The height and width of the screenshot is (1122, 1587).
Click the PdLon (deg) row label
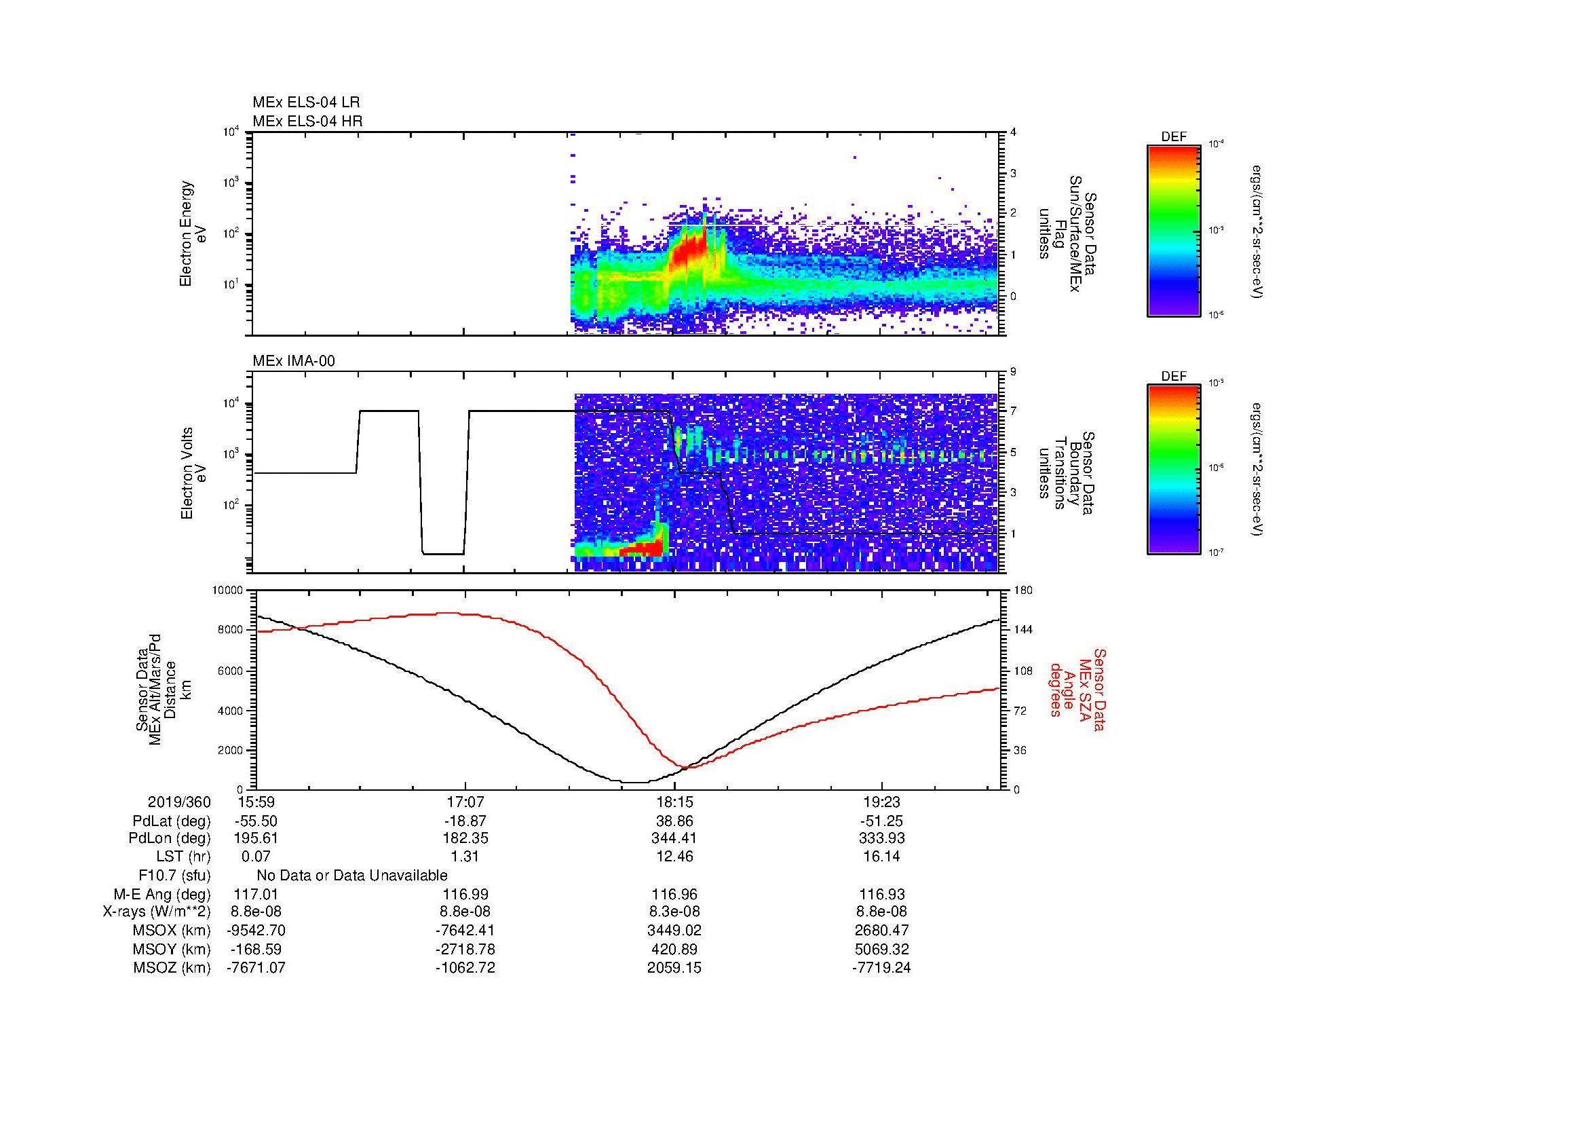pos(170,838)
